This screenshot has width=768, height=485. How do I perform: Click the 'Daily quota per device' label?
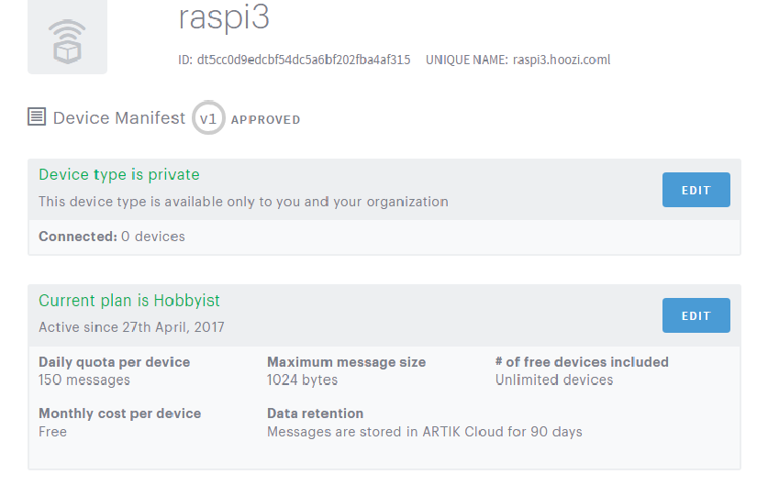coord(114,362)
